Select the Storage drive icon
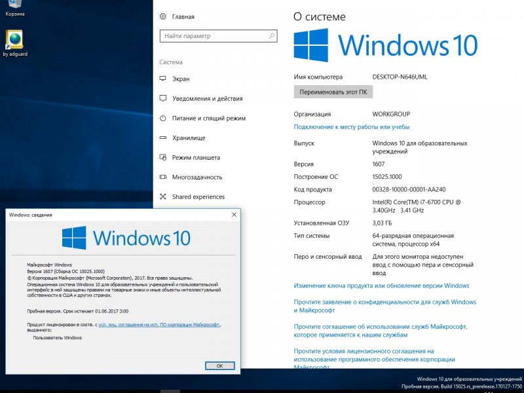524x393 pixels. click(162, 138)
